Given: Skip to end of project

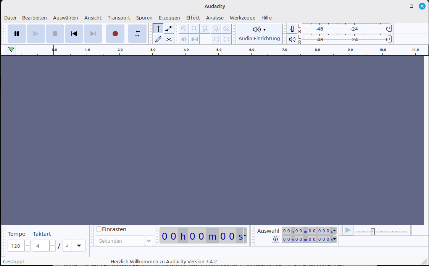Looking at the screenshot, I should pyautogui.click(x=93, y=34).
